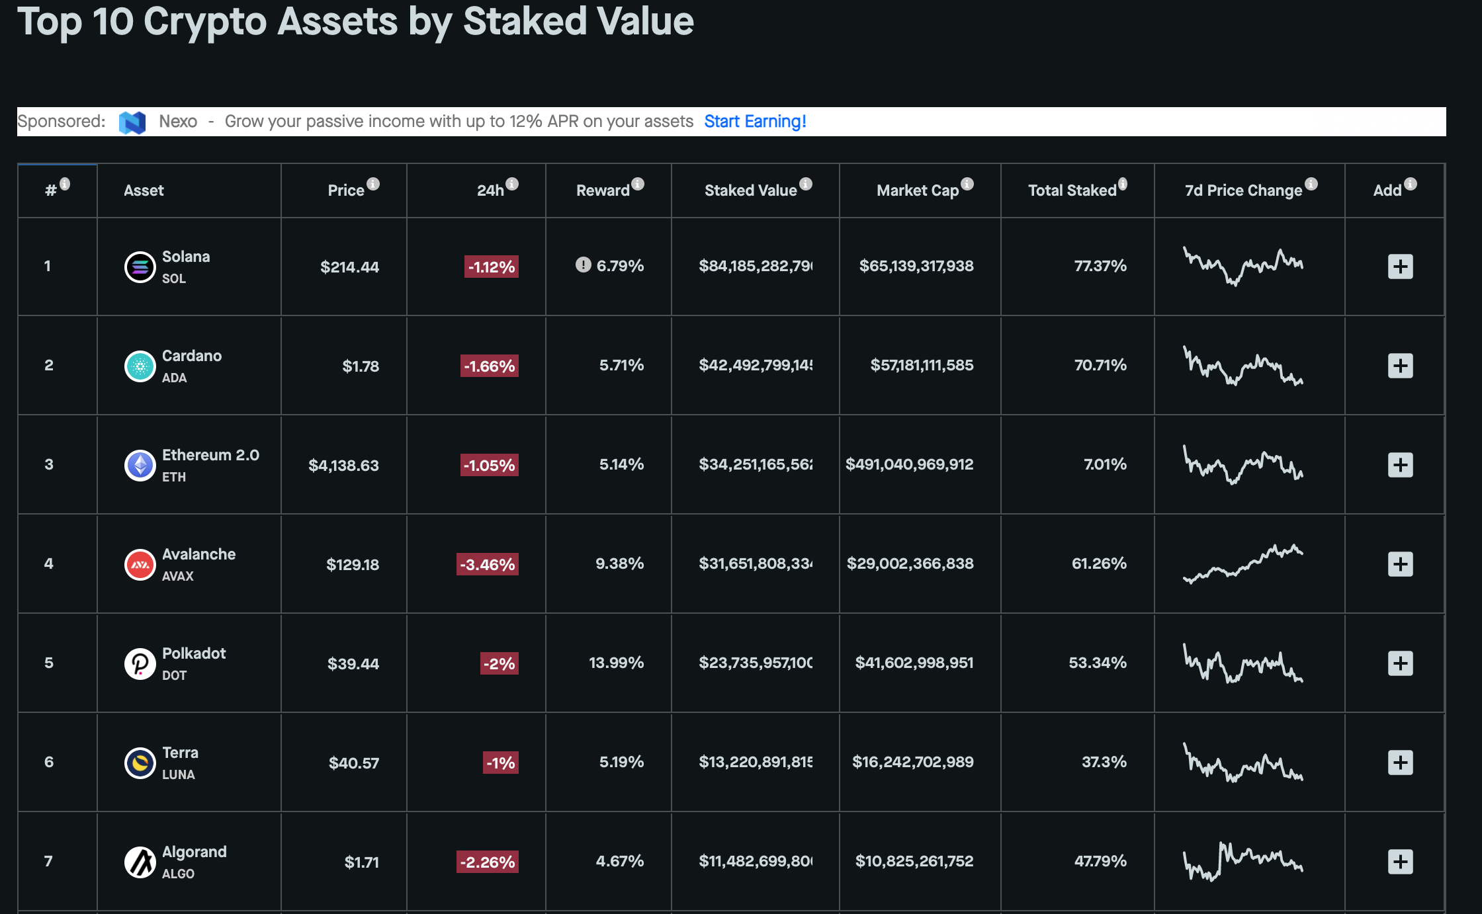The image size is (1482, 914).
Task: Add Solana with the plus button
Action: pos(1400,267)
